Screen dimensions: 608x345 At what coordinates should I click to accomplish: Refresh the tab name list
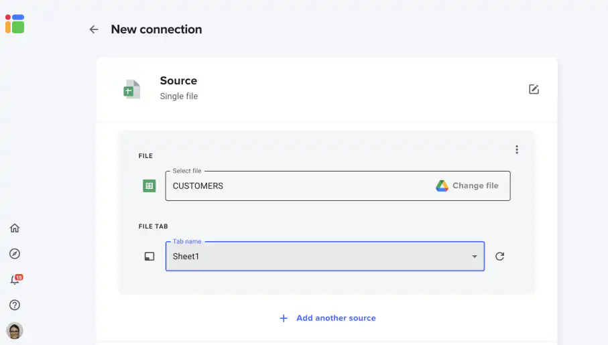coord(500,256)
